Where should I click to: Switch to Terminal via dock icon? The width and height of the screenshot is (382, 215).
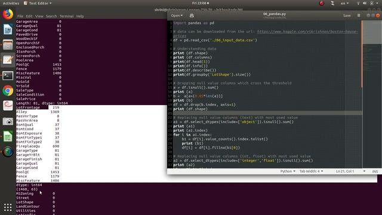pyautogui.click(x=8, y=76)
